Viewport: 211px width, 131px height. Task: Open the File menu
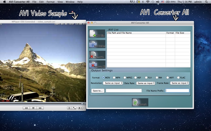[34, 2]
